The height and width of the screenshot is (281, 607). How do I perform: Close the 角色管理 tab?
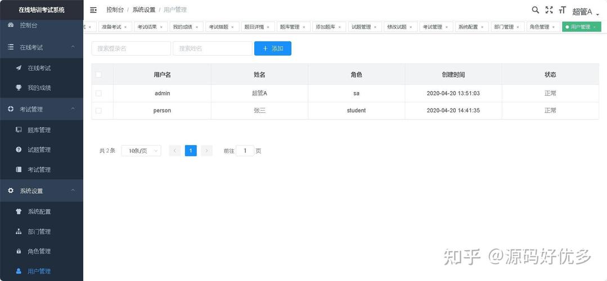pos(554,27)
